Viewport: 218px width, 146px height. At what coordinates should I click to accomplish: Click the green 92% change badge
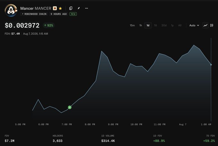pos(48,25)
